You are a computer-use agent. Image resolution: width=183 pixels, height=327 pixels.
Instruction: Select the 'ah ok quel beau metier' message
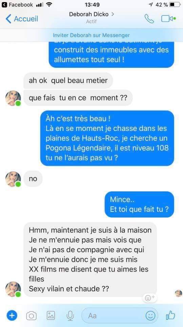(68, 80)
